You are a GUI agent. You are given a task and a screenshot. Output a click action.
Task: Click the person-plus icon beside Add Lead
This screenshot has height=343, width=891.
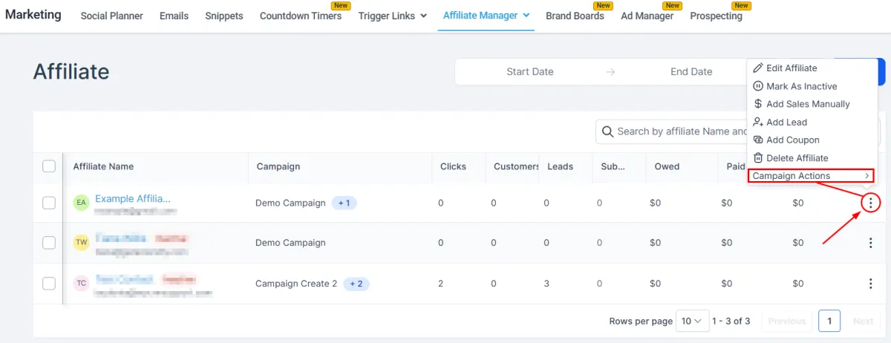(x=758, y=122)
